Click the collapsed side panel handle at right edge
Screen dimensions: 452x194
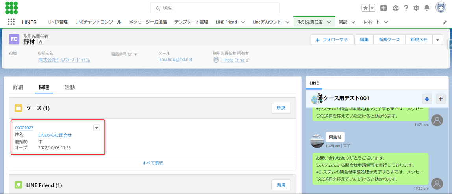(x=450, y=45)
